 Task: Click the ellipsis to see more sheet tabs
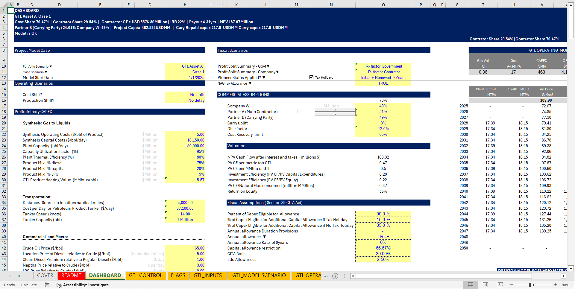tap(326, 276)
